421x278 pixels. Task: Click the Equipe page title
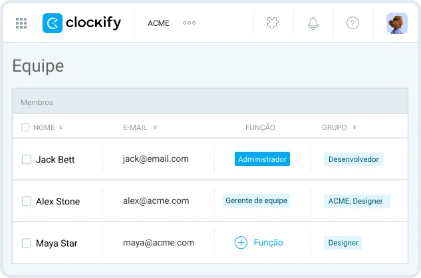point(38,66)
